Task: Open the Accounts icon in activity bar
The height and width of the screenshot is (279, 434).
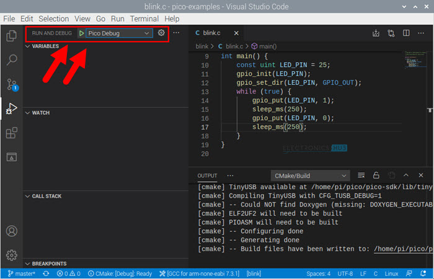Action: [x=11, y=231]
